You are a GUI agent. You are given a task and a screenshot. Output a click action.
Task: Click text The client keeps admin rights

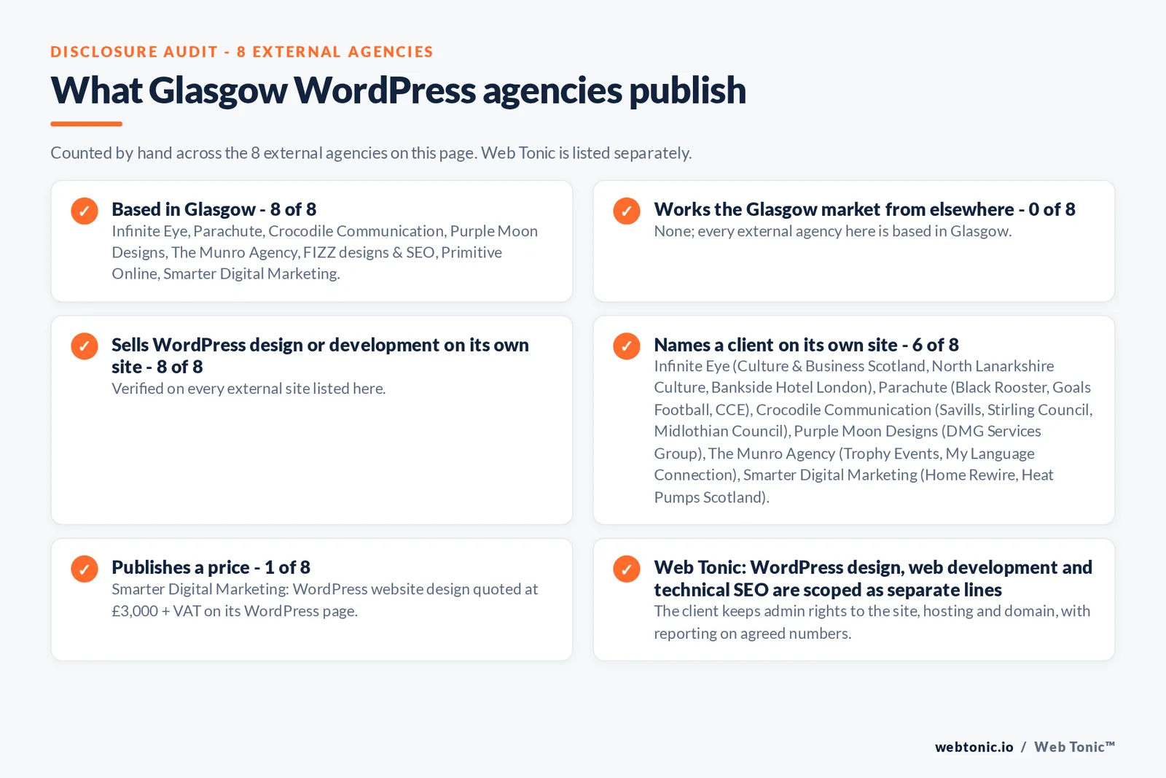(x=872, y=622)
